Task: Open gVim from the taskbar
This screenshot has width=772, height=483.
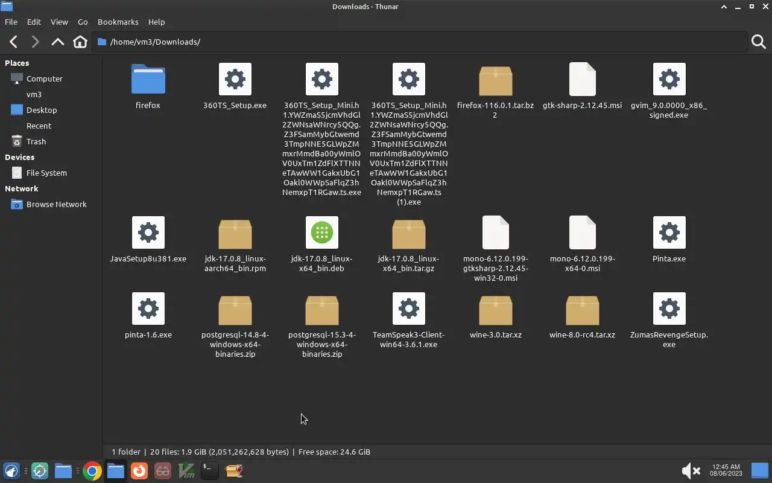Action: [x=186, y=471]
